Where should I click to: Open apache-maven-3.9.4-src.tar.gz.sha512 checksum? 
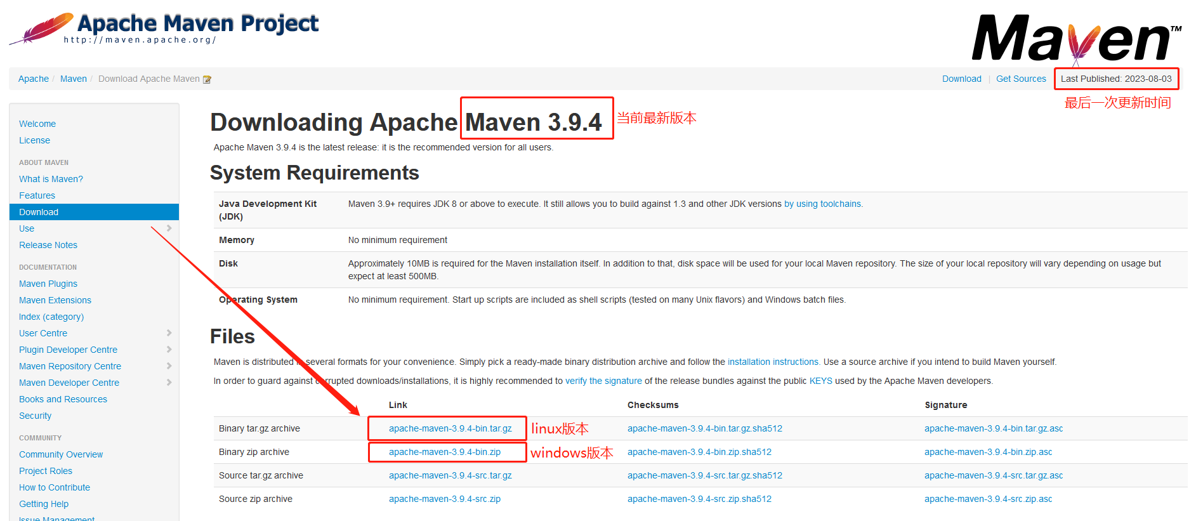coord(705,475)
